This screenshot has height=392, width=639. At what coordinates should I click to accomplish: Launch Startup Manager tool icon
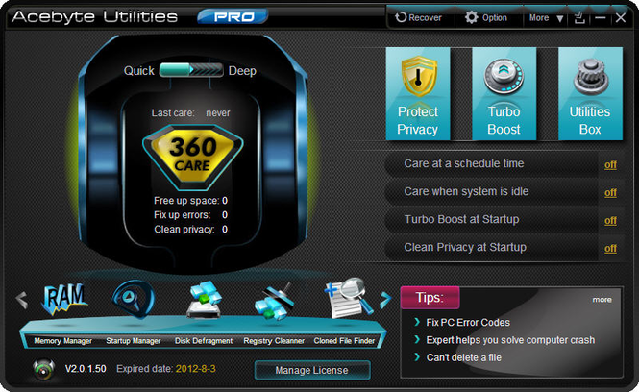[x=134, y=299]
